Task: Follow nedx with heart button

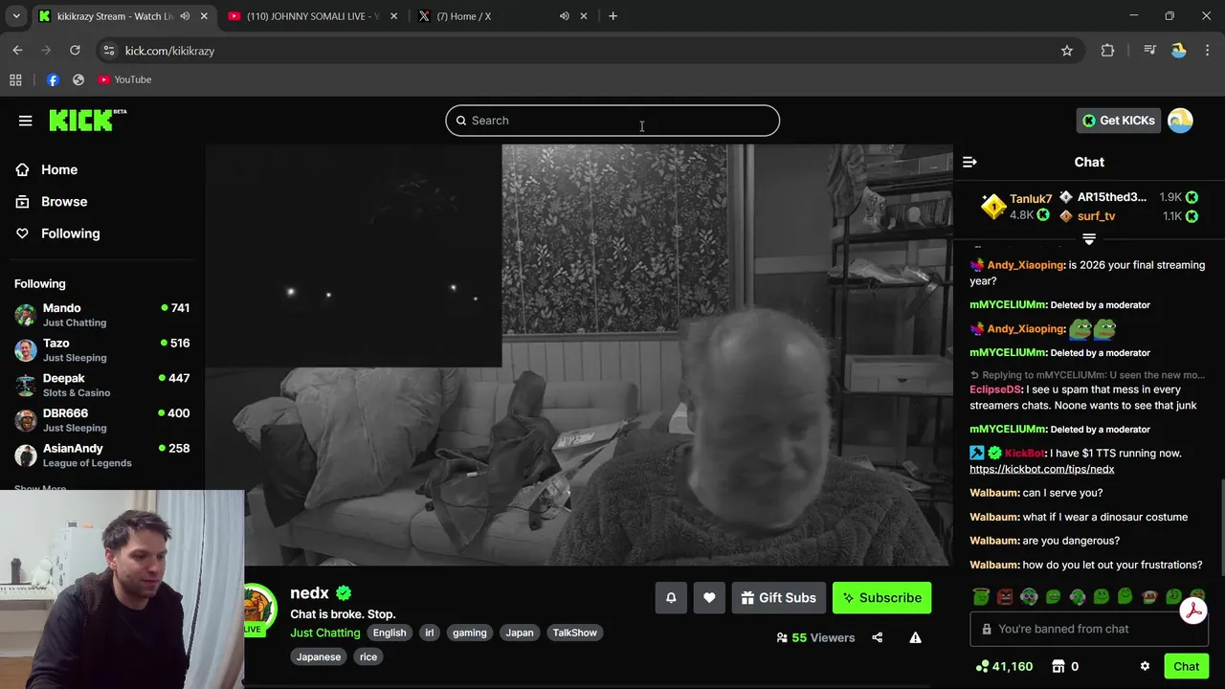Action: click(x=709, y=598)
